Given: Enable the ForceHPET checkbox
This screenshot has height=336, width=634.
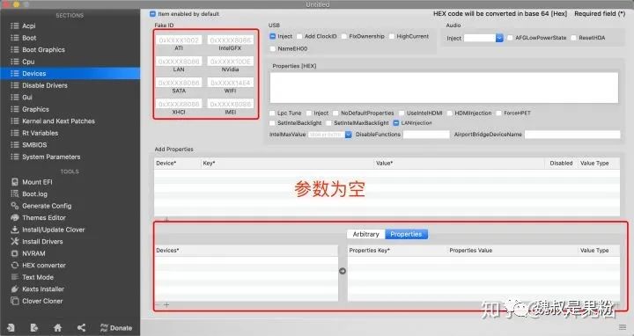Looking at the screenshot, I should [498, 113].
